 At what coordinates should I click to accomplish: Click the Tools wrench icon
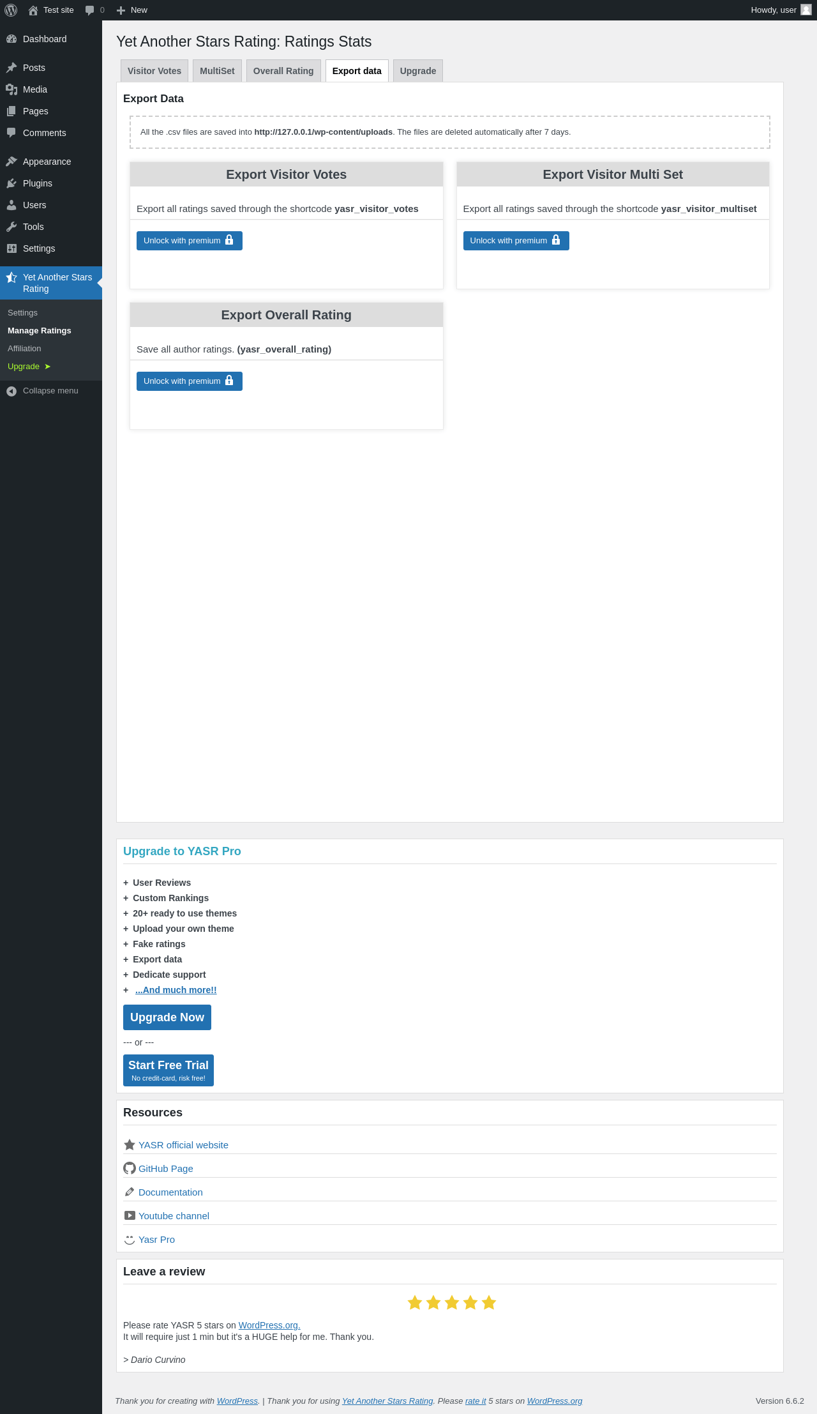(11, 227)
